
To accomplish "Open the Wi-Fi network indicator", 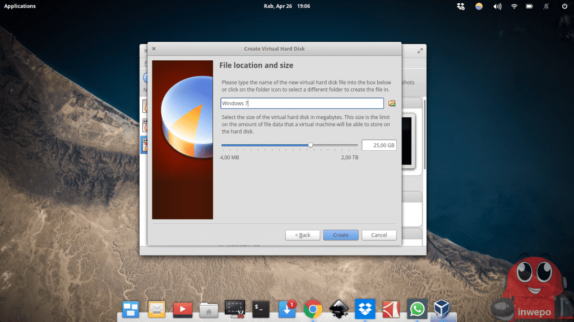I will [x=514, y=6].
